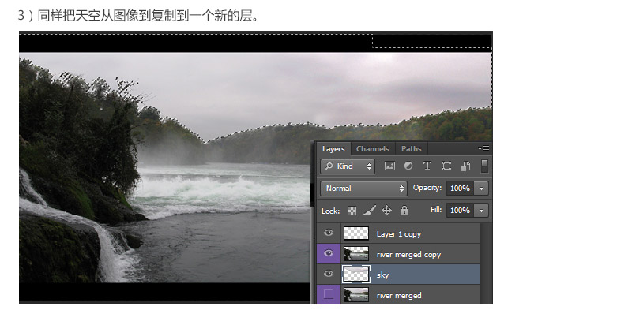The image size is (632, 310).
Task: Select the sky layer thumbnail
Action: [356, 275]
